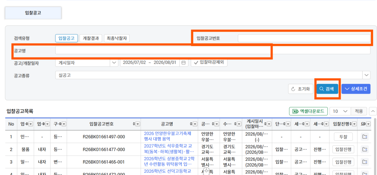377x175 pixels.
Task: Open folder icon in row R26BK01661465-001
Action: [365, 162]
